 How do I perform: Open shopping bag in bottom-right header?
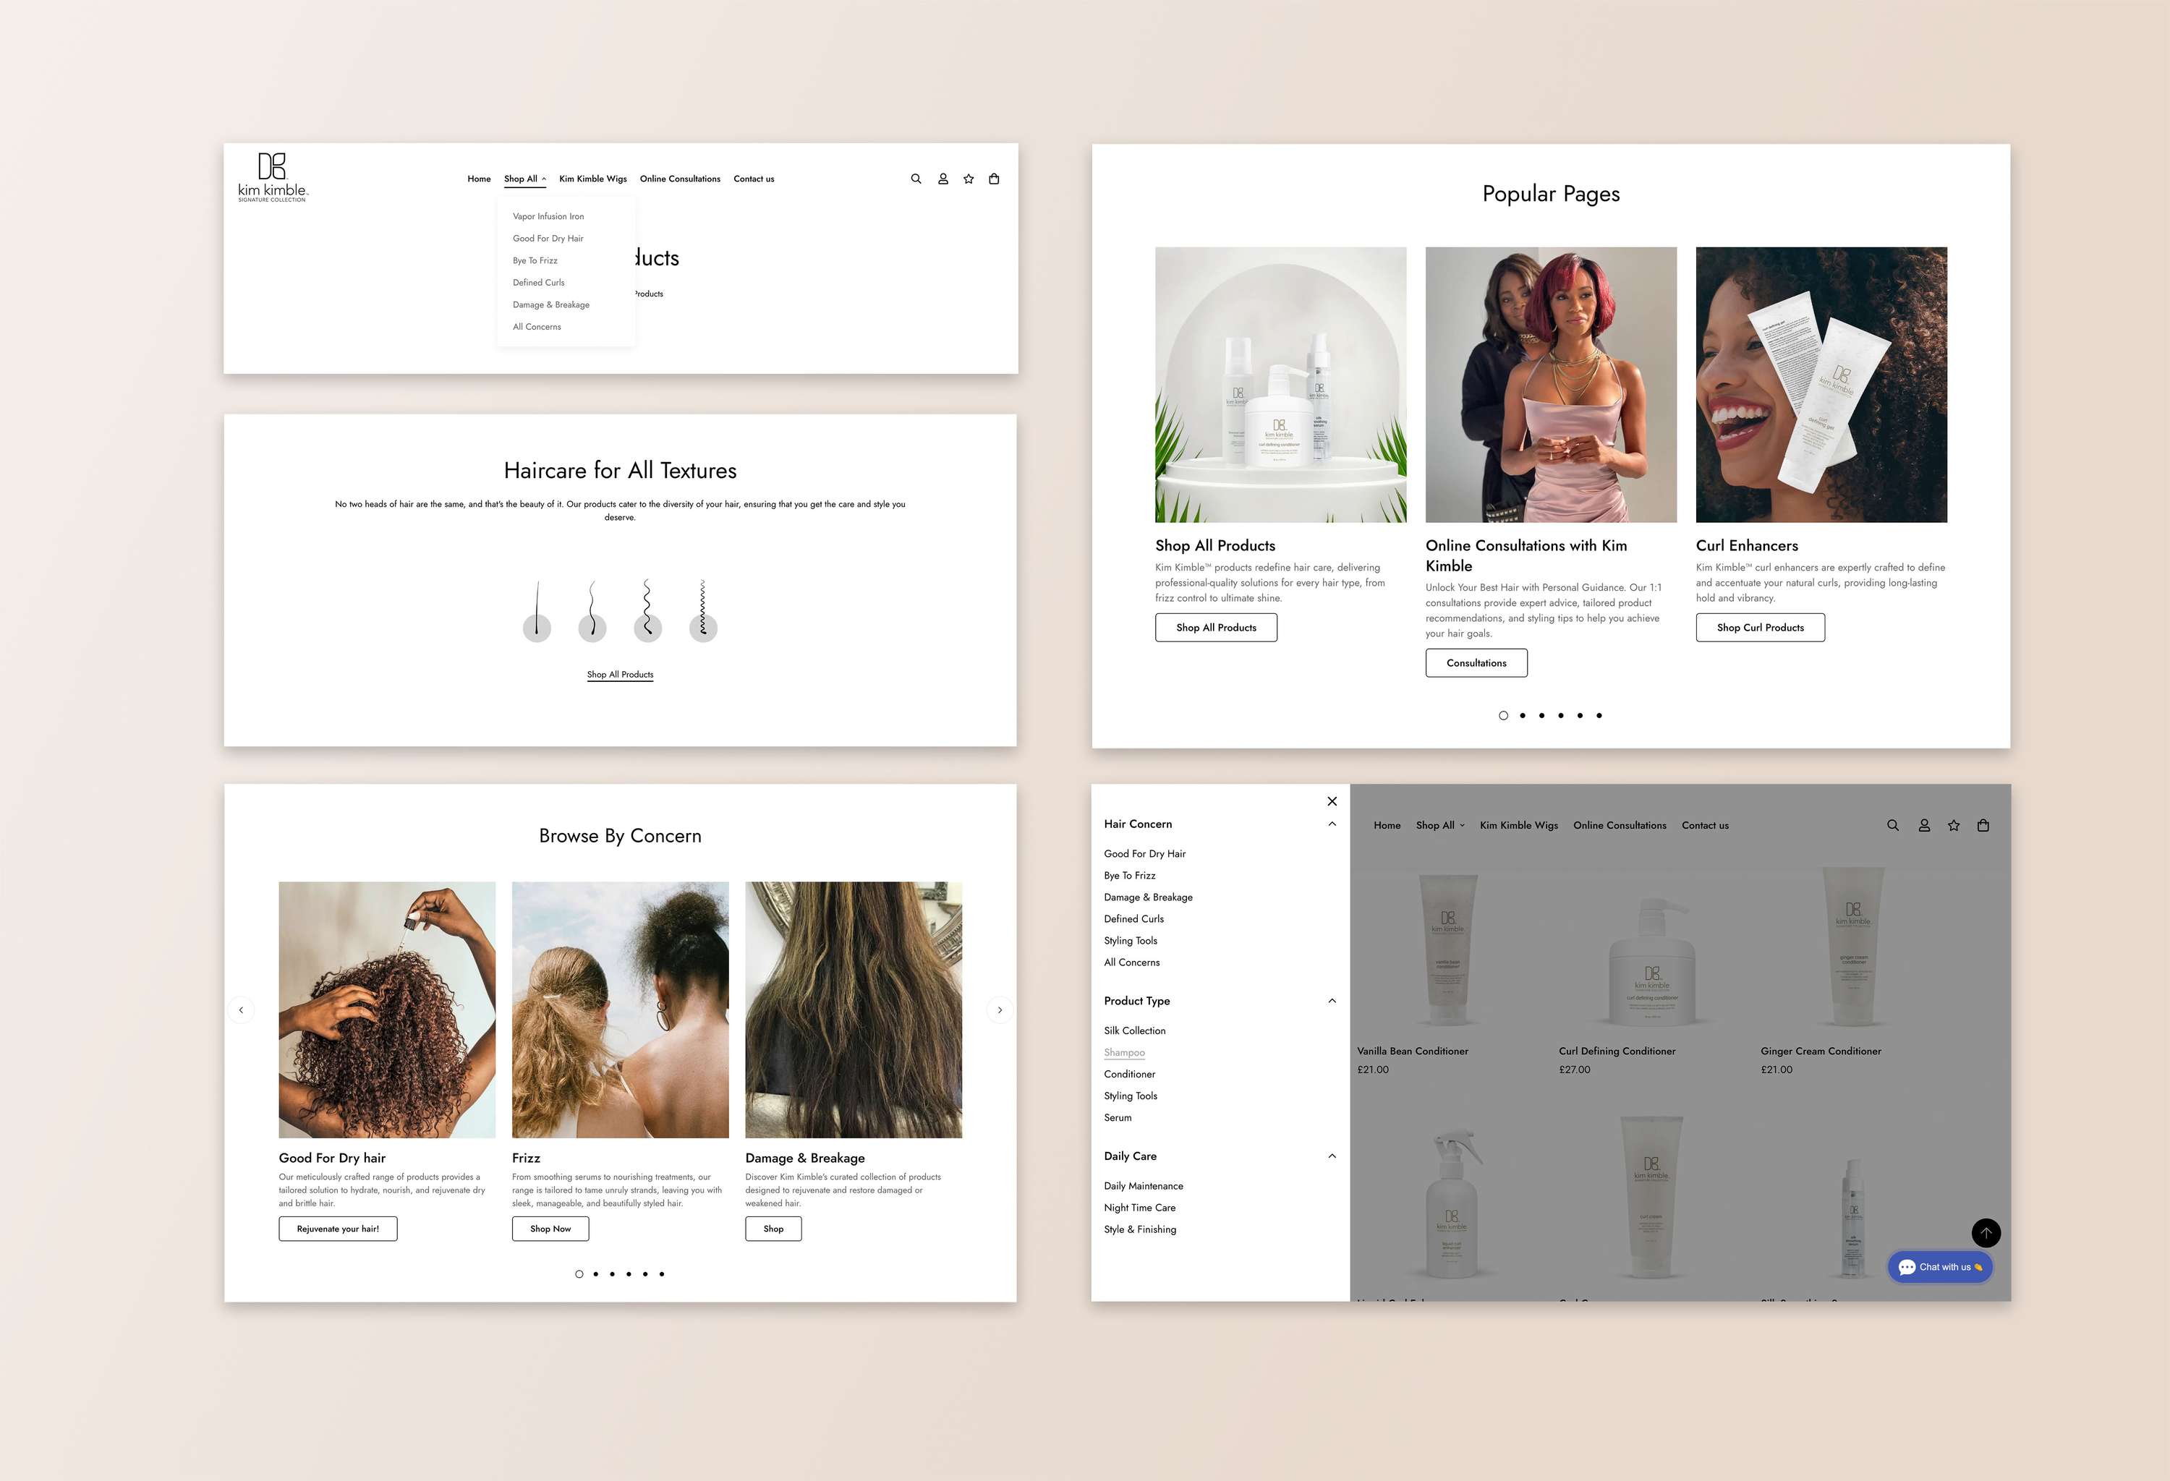(x=1983, y=825)
